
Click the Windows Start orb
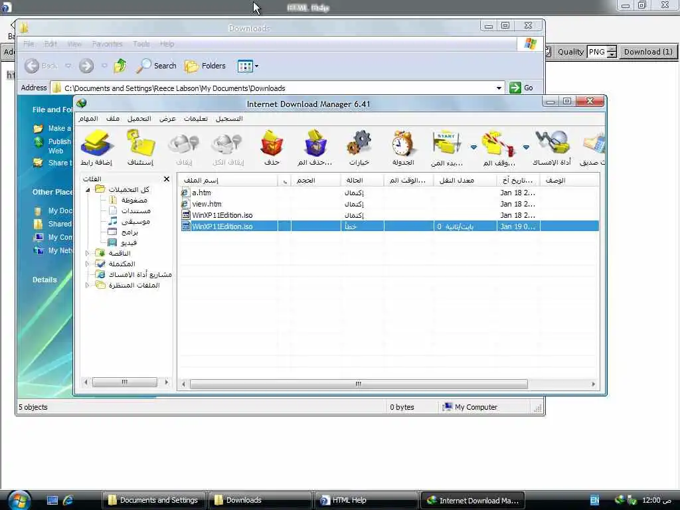19,500
